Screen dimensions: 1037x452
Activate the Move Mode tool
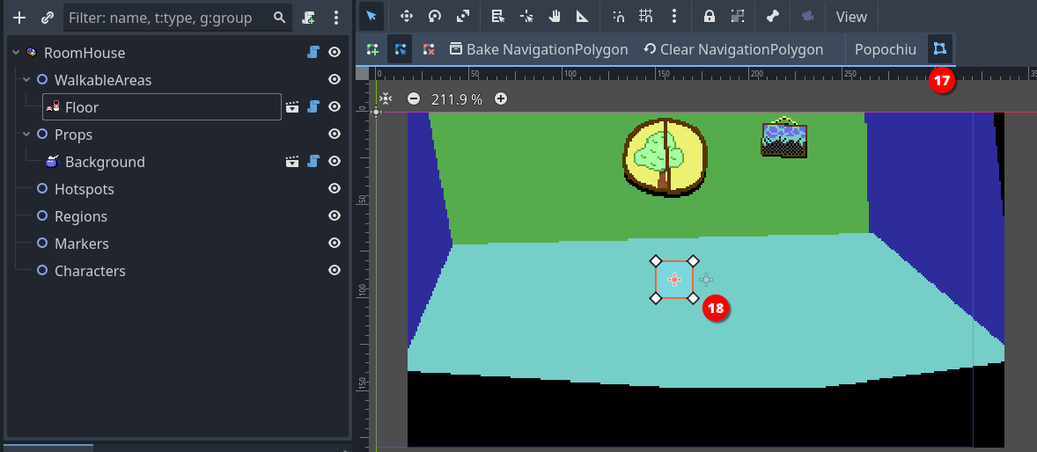pos(407,17)
